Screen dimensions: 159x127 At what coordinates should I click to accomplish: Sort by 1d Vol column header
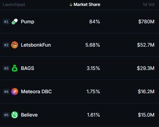pyautogui.click(x=149, y=5)
